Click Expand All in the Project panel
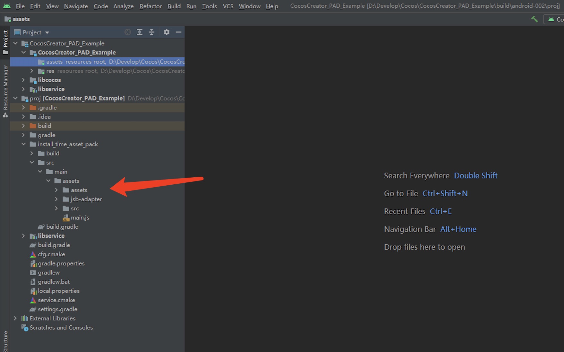The height and width of the screenshot is (352, 564). (x=140, y=32)
